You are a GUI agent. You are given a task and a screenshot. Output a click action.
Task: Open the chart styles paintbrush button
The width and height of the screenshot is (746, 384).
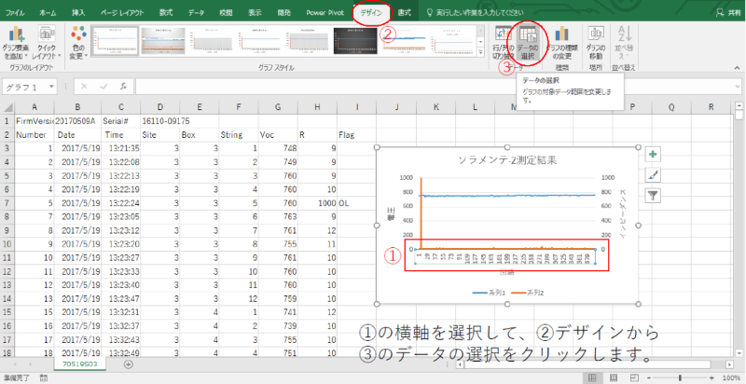coord(653,175)
